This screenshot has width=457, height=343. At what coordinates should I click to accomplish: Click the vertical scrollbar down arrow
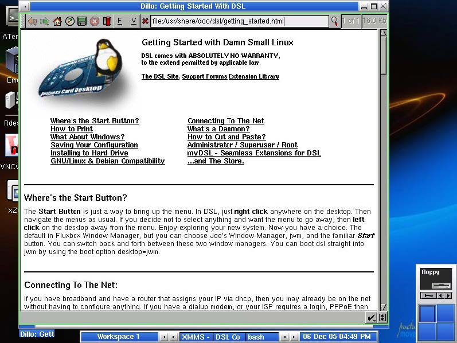[383, 307]
